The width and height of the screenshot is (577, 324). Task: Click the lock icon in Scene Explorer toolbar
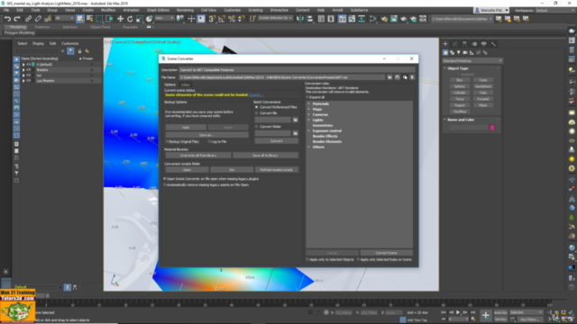79,51
